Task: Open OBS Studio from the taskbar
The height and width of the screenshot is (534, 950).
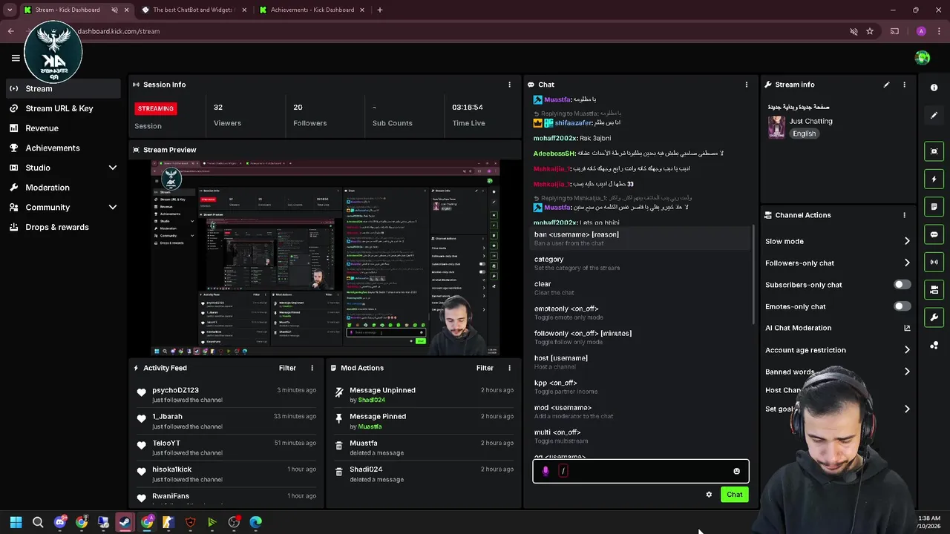Action: coord(234,522)
